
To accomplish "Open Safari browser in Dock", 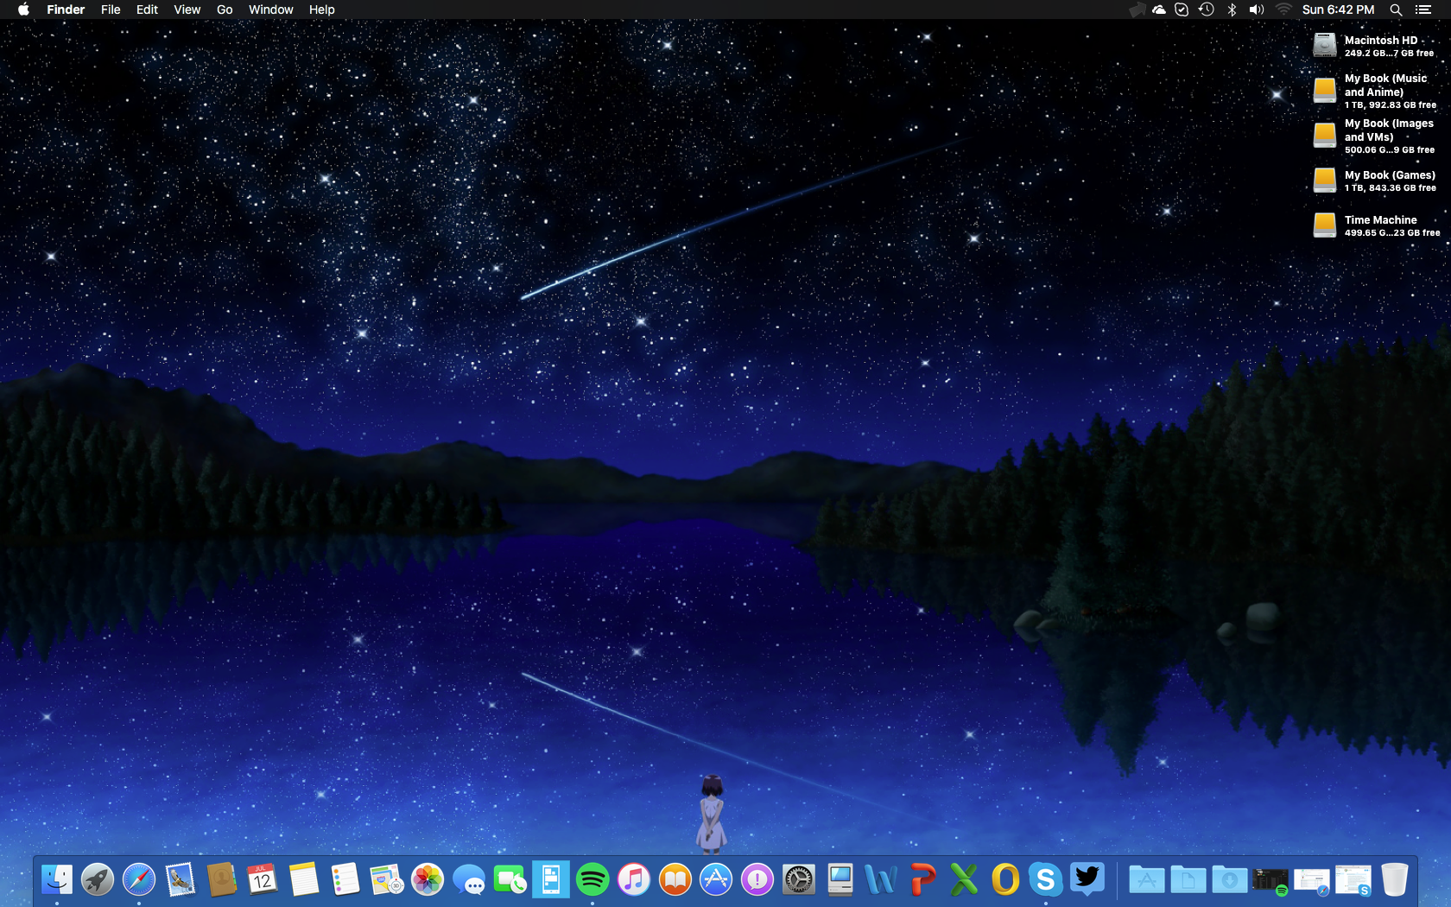I will (139, 879).
